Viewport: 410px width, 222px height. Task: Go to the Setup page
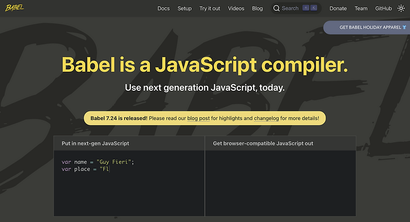(x=184, y=8)
